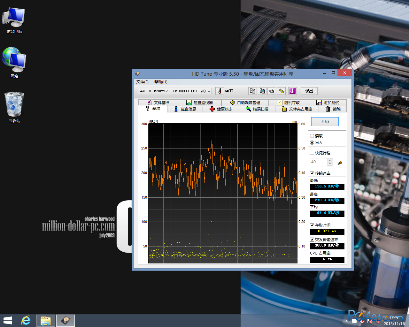
Task: Open 回收站 recycle bin icon
Action: [x=14, y=108]
